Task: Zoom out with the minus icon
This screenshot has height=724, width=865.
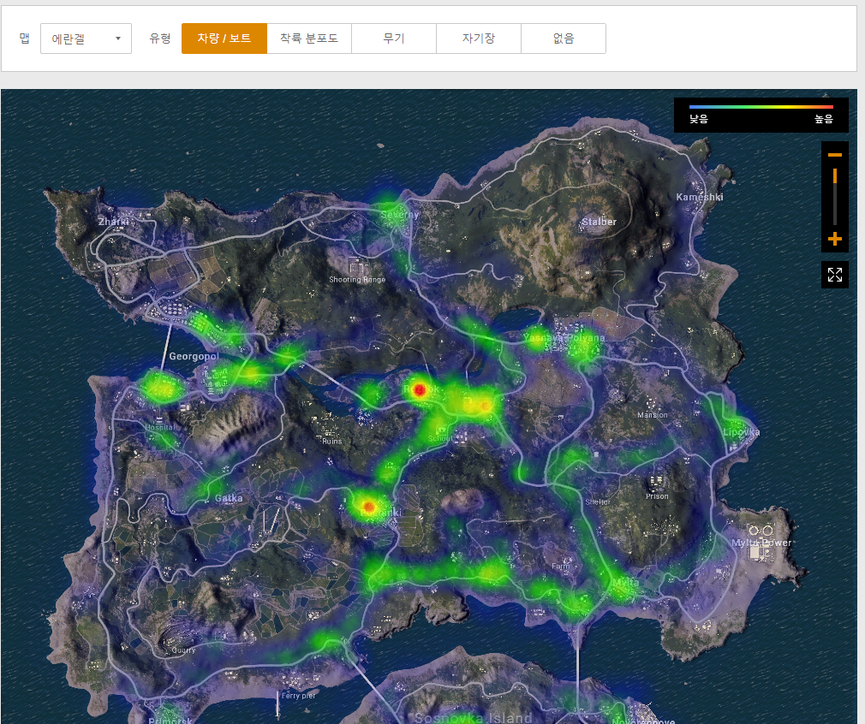Action: 835,155
